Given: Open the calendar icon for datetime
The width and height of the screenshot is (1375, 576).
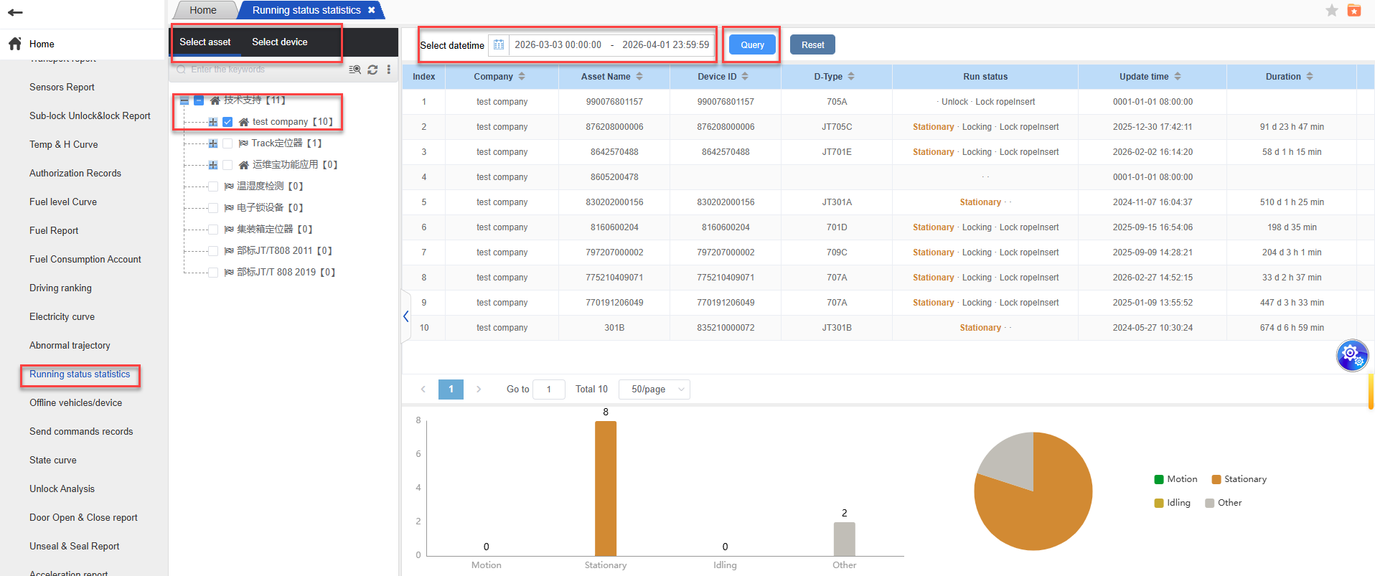Looking at the screenshot, I should tap(499, 44).
